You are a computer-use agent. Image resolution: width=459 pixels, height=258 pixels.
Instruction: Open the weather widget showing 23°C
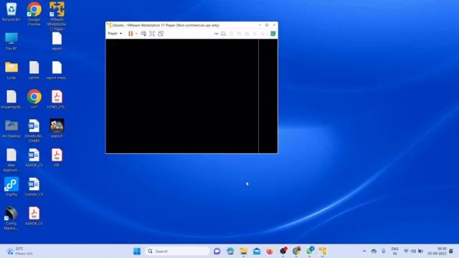(x=20, y=251)
